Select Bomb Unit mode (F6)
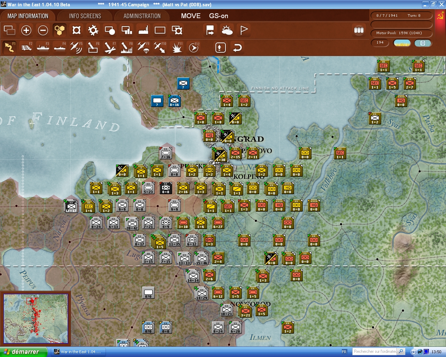This screenshot has height=357, width=446. pos(93,47)
